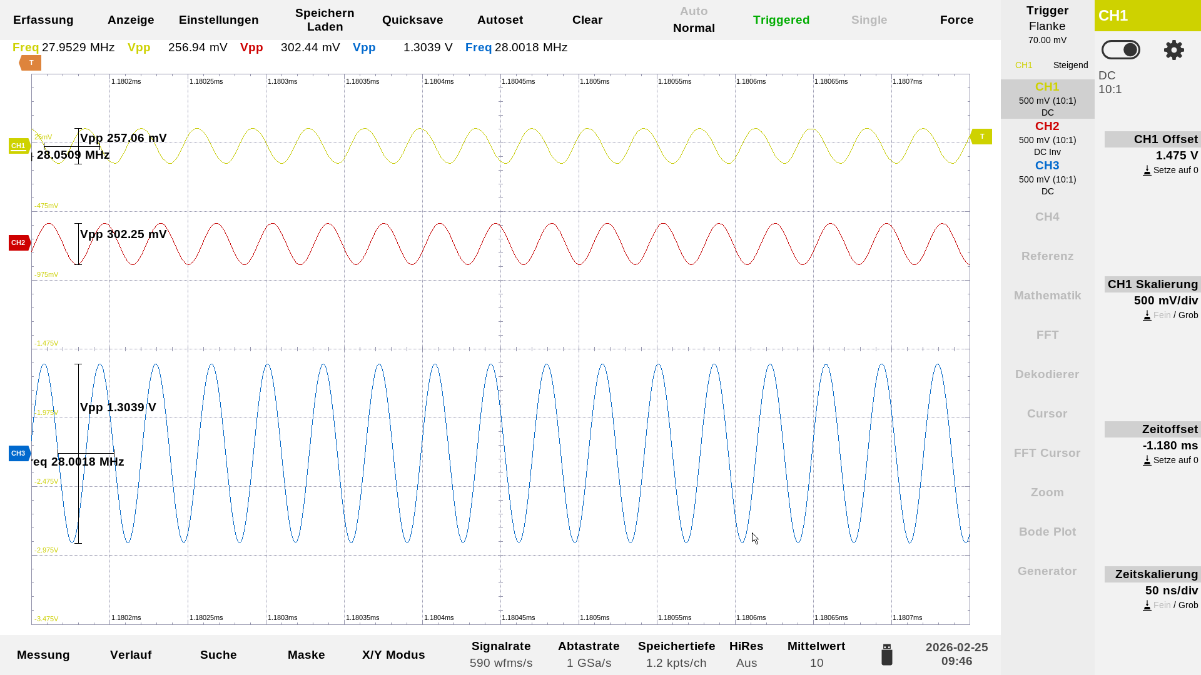1201x675 pixels.
Task: Click the Zeitoffset value -1.180 ms
Action: (1170, 446)
